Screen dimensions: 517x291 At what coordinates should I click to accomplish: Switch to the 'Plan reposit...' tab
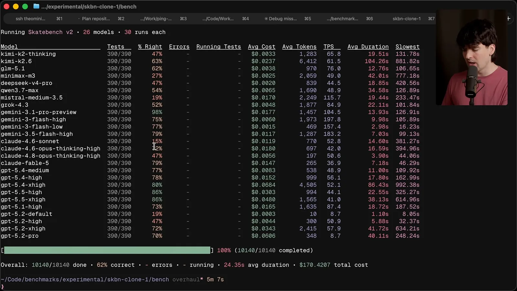click(96, 19)
